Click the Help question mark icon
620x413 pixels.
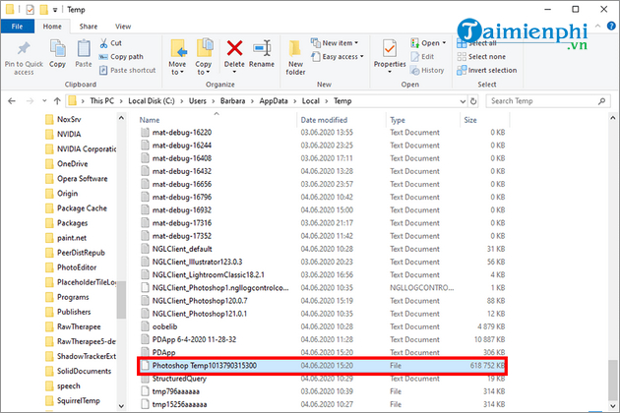point(611,27)
